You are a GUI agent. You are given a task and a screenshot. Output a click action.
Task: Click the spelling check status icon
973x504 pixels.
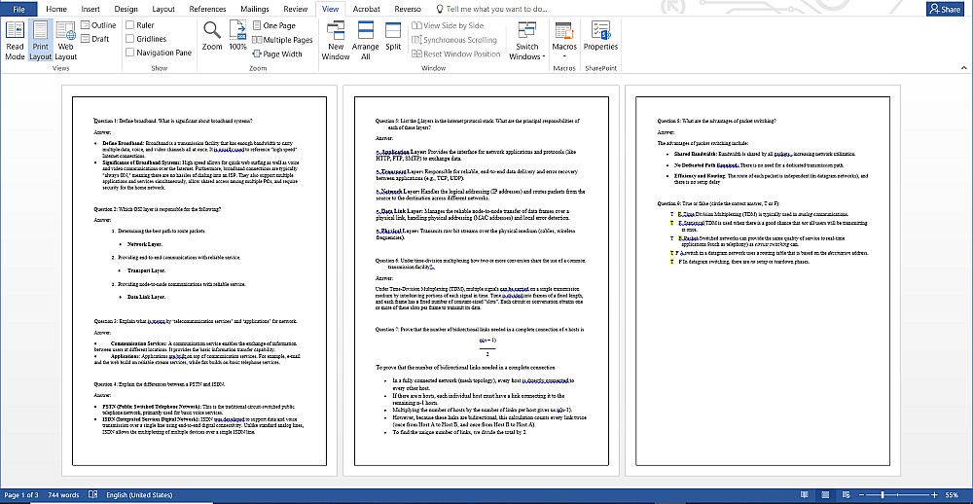tap(93, 494)
